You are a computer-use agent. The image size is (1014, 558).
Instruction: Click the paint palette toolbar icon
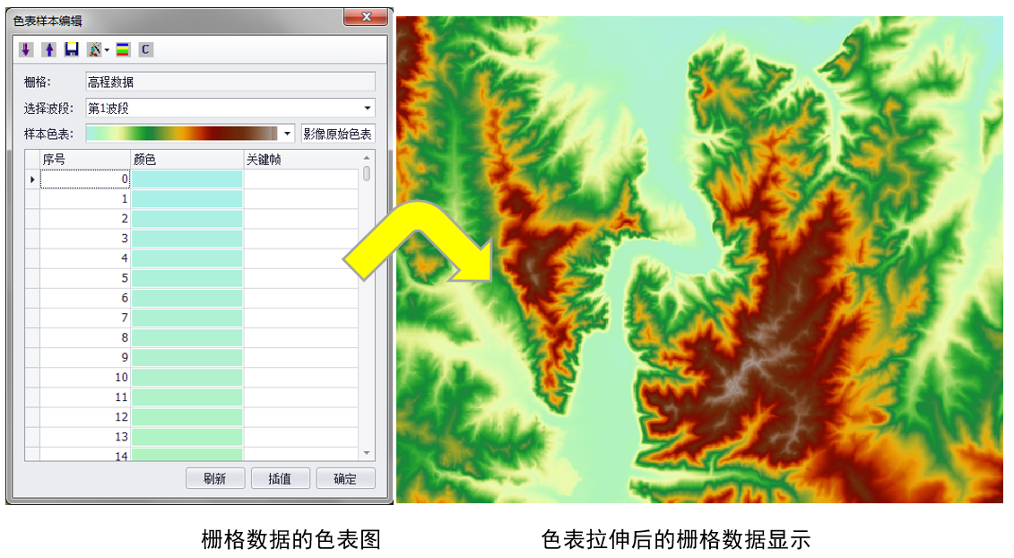[x=93, y=49]
